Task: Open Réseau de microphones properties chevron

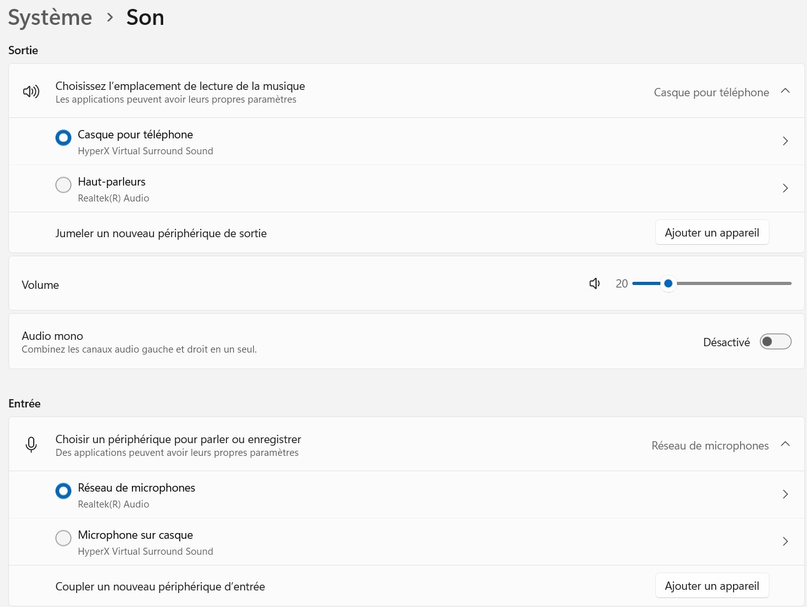Action: click(x=785, y=494)
